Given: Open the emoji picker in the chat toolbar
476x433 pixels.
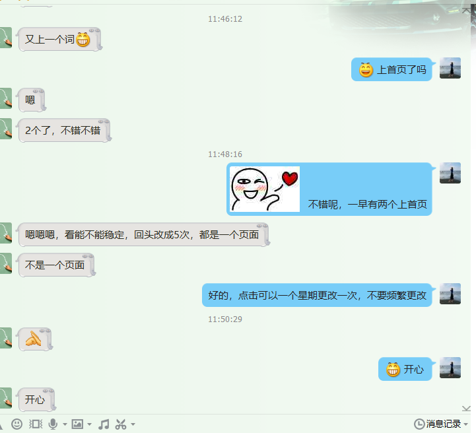Looking at the screenshot, I should (x=17, y=424).
